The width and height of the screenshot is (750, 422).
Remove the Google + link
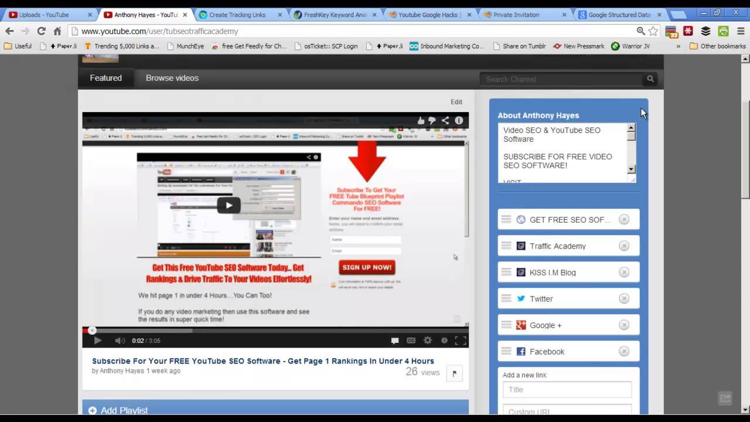click(x=624, y=325)
